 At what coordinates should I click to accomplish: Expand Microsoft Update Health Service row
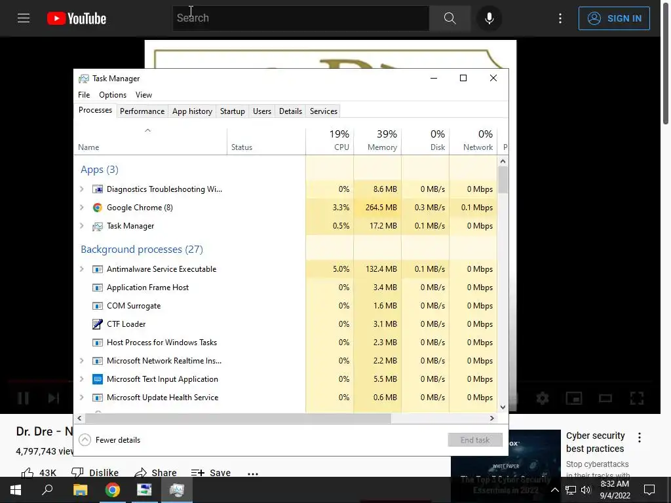82,398
